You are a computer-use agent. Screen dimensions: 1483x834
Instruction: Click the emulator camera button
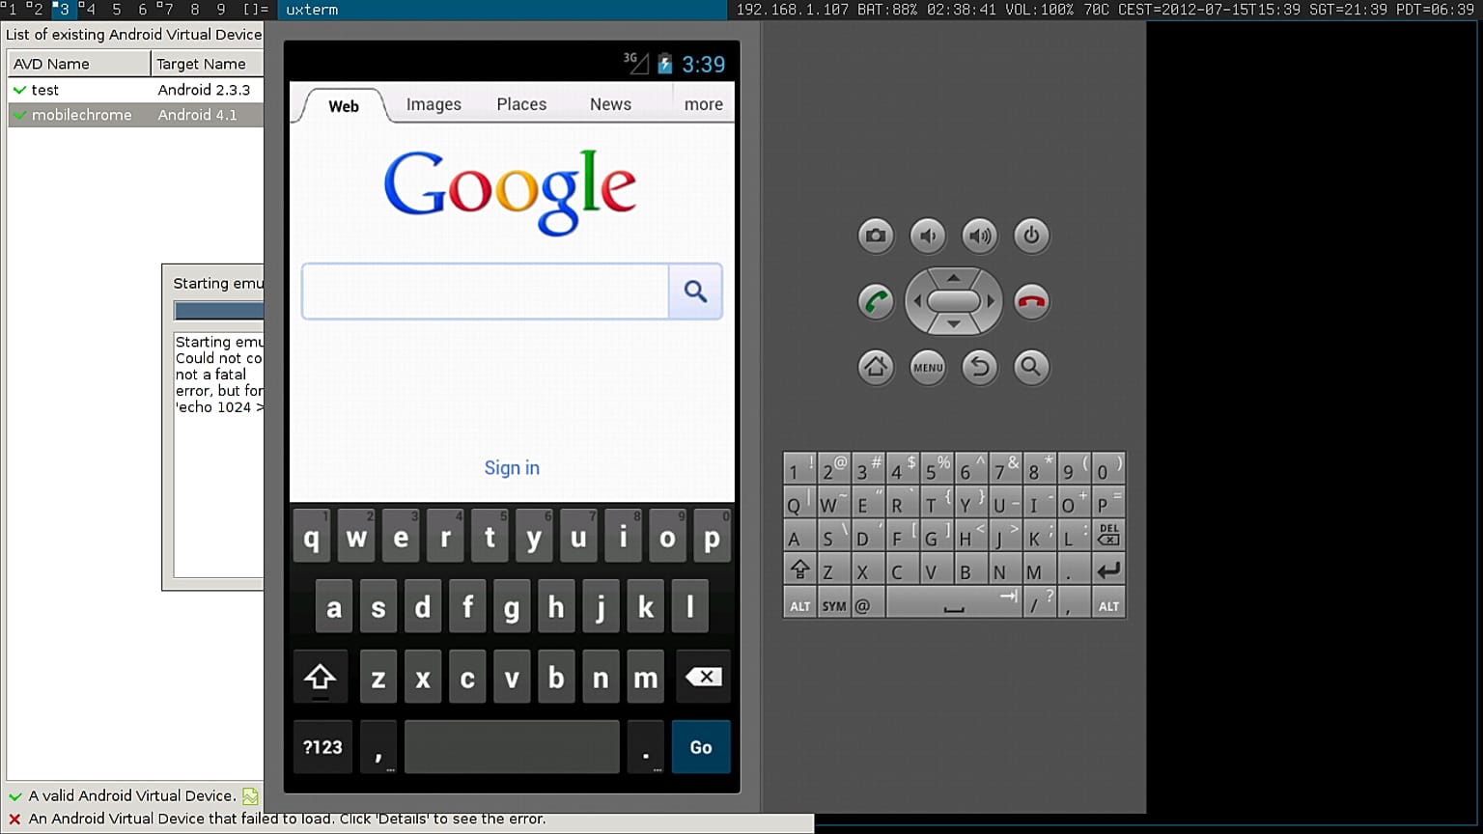(876, 236)
